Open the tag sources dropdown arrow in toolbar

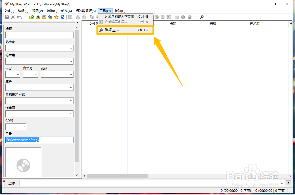point(195,17)
